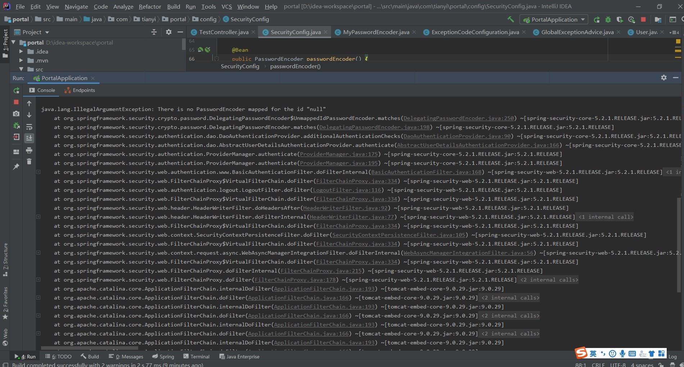The height and width of the screenshot is (367, 684).
Task: Open Favorites side tool window
Action: pos(5,303)
